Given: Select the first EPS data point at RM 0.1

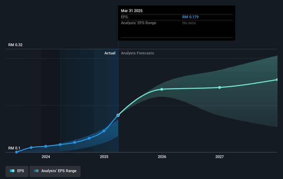Looking at the screenshot, I should [x=17, y=152].
